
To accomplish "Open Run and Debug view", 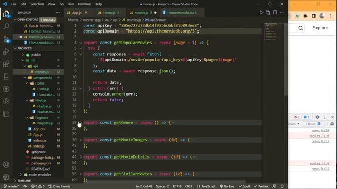I will coord(6,51).
